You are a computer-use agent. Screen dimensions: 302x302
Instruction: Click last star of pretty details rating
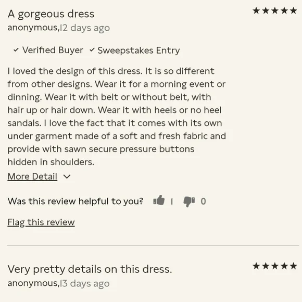(x=293, y=266)
